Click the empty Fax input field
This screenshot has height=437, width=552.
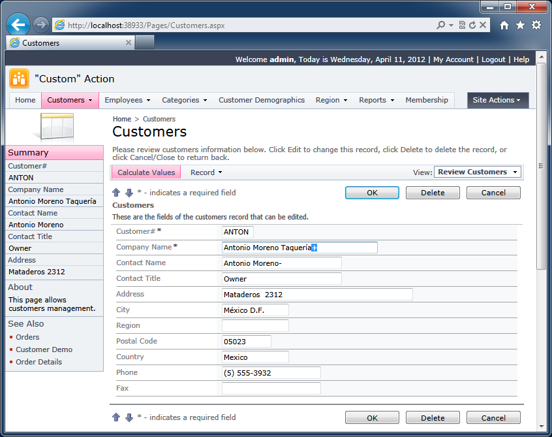pyautogui.click(x=271, y=389)
